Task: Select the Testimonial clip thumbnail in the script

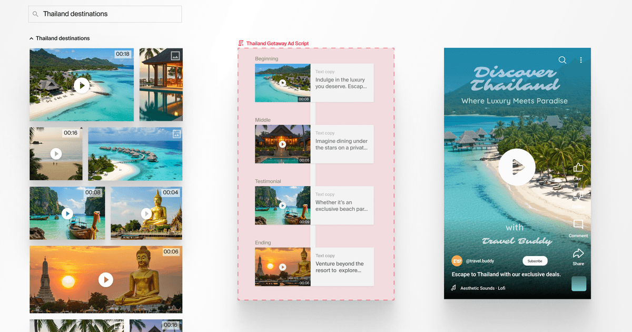Action: tap(283, 205)
